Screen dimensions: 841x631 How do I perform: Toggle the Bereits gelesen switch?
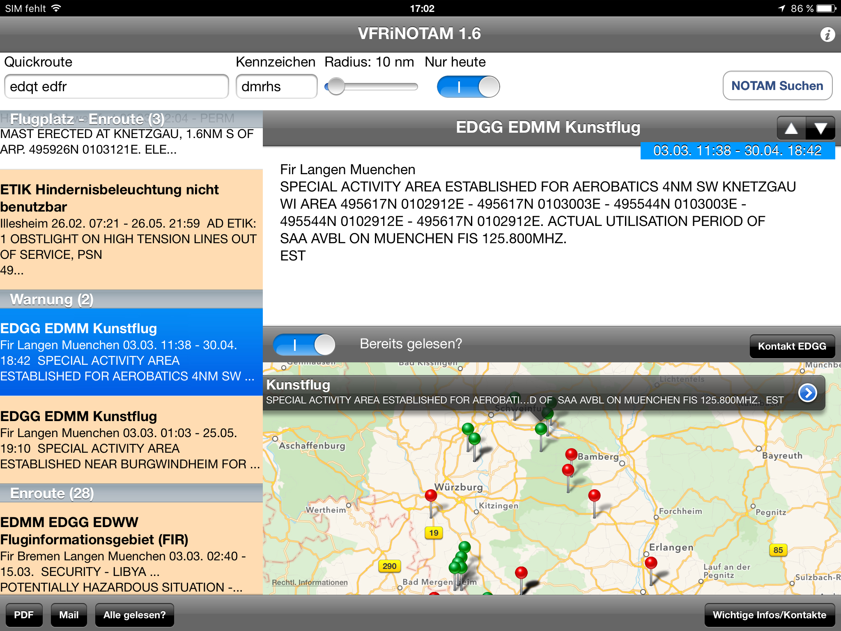click(x=304, y=344)
